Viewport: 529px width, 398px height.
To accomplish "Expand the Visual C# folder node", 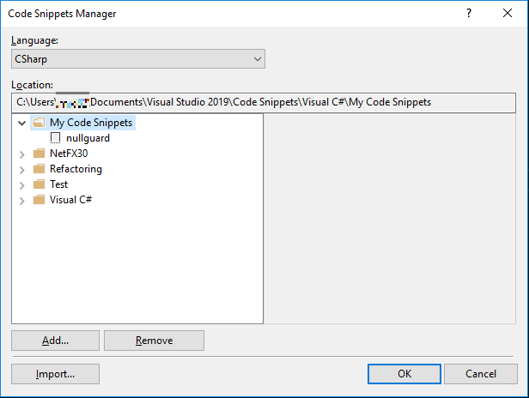I will pyautogui.click(x=21, y=200).
